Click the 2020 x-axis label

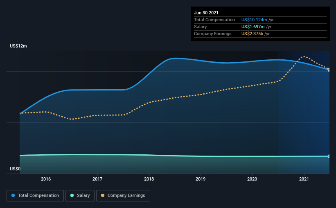coord(252,179)
